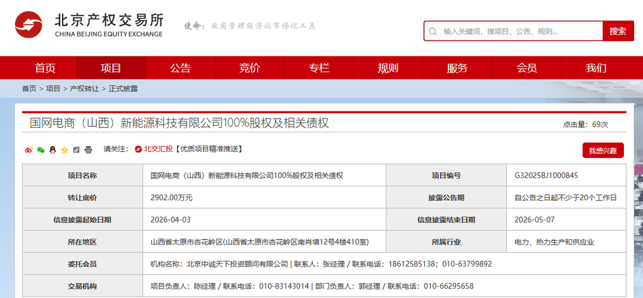Share page to Weibo
The width and height of the screenshot is (643, 298).
[29, 150]
